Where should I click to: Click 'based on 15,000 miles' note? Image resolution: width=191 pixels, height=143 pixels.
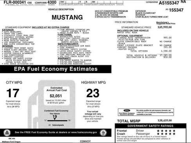click(x=56, y=100)
